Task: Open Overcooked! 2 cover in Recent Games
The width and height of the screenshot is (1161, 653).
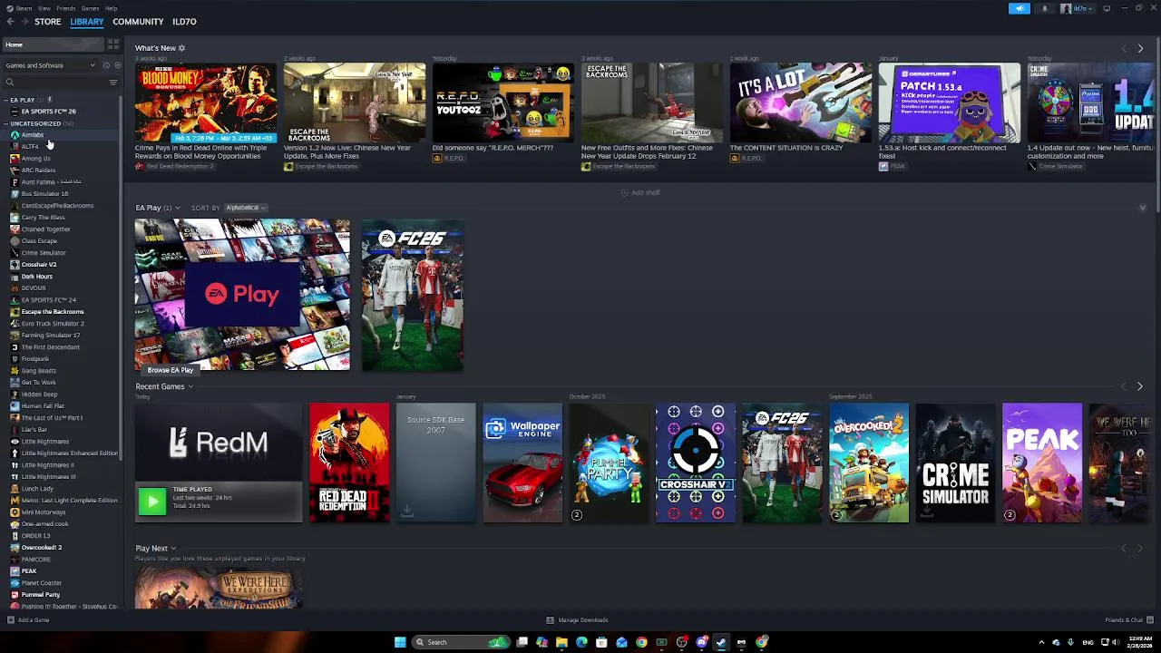Action: [x=869, y=463]
